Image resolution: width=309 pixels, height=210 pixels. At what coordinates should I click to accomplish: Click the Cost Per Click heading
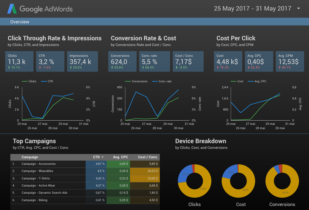(236, 38)
